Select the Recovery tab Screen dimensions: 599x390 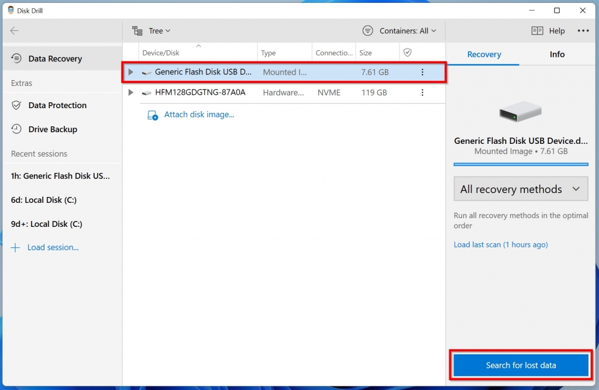point(483,54)
